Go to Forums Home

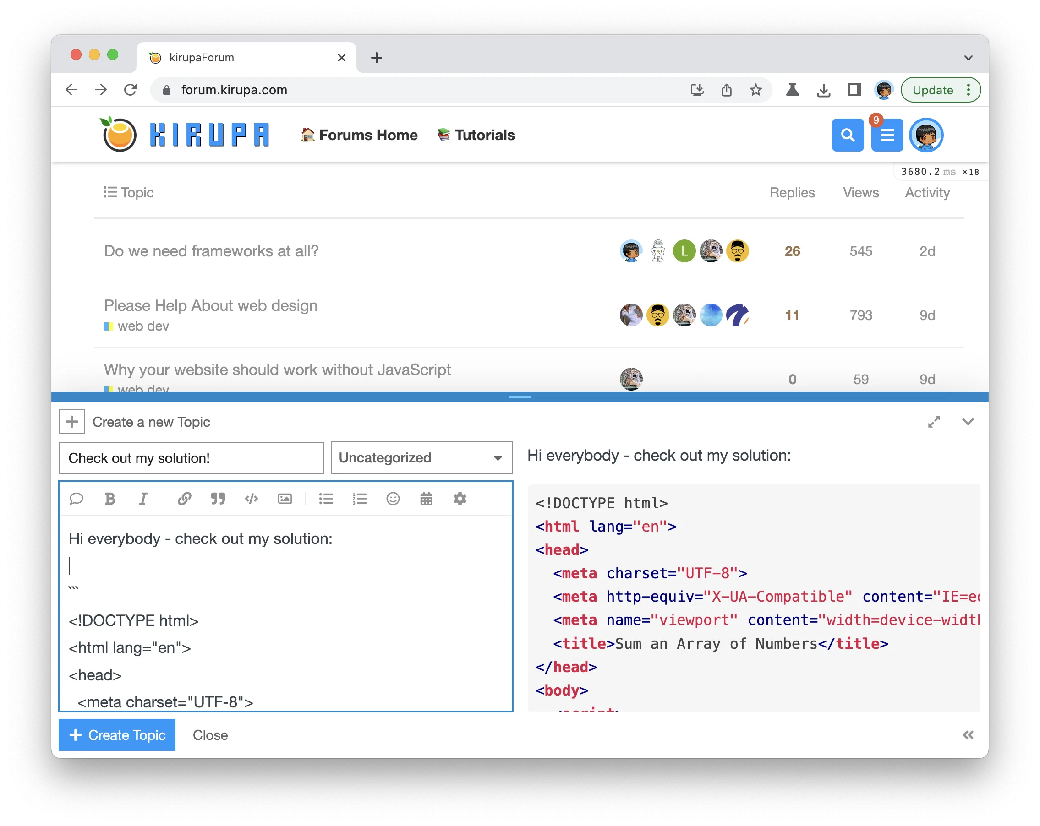(x=359, y=135)
